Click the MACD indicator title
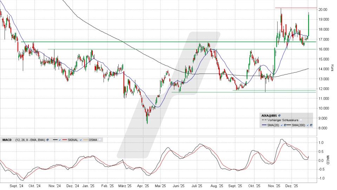This screenshot has width=337, height=190. [7, 140]
